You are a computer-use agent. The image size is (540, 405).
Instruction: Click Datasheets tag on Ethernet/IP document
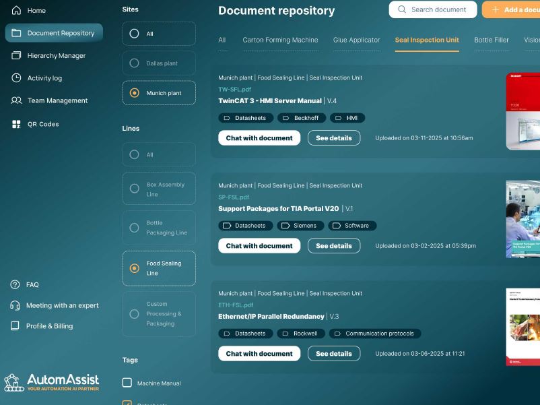click(x=246, y=334)
